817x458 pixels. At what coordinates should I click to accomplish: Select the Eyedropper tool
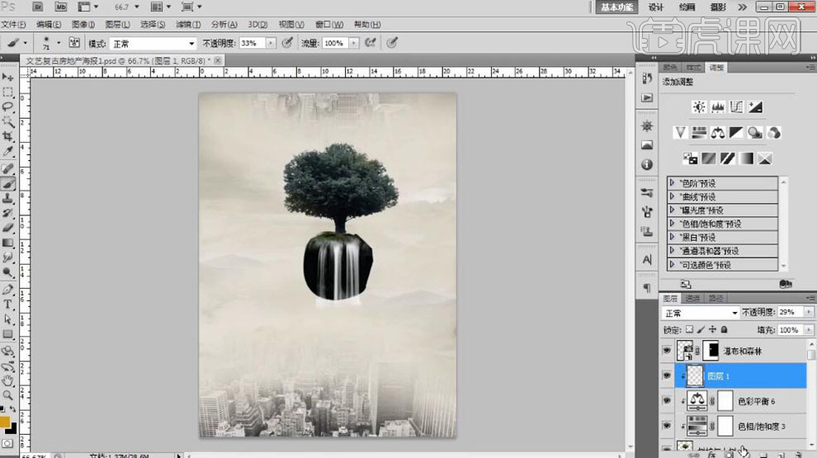point(7,151)
